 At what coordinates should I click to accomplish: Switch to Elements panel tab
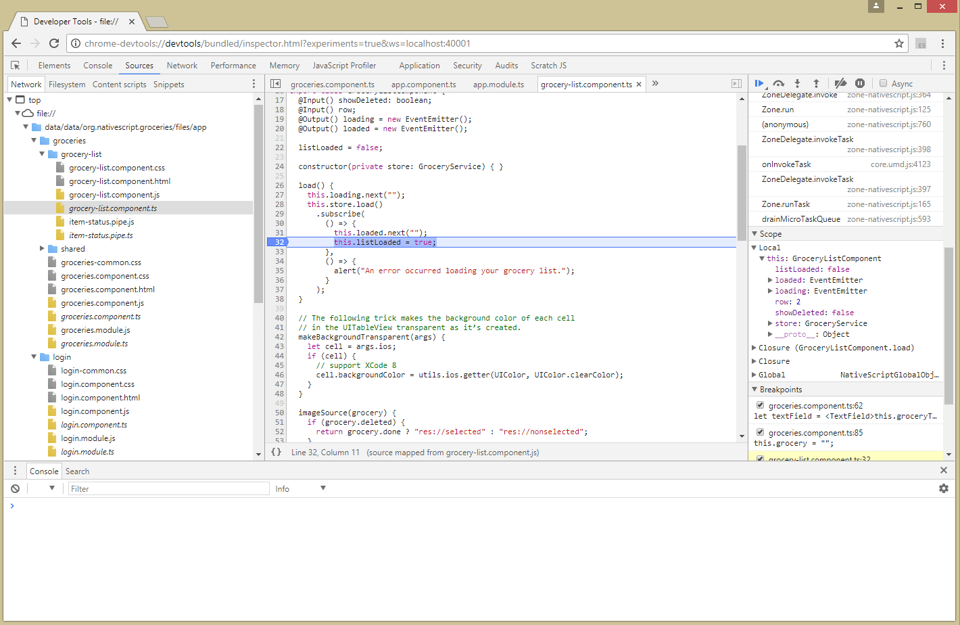point(54,66)
